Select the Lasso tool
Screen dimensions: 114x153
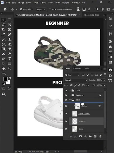click(x=4, y=25)
